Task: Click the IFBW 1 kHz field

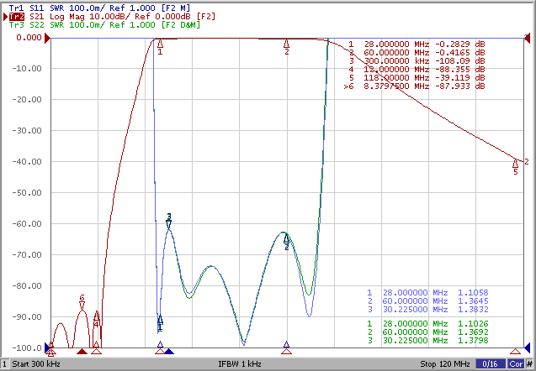Action: [x=240, y=363]
